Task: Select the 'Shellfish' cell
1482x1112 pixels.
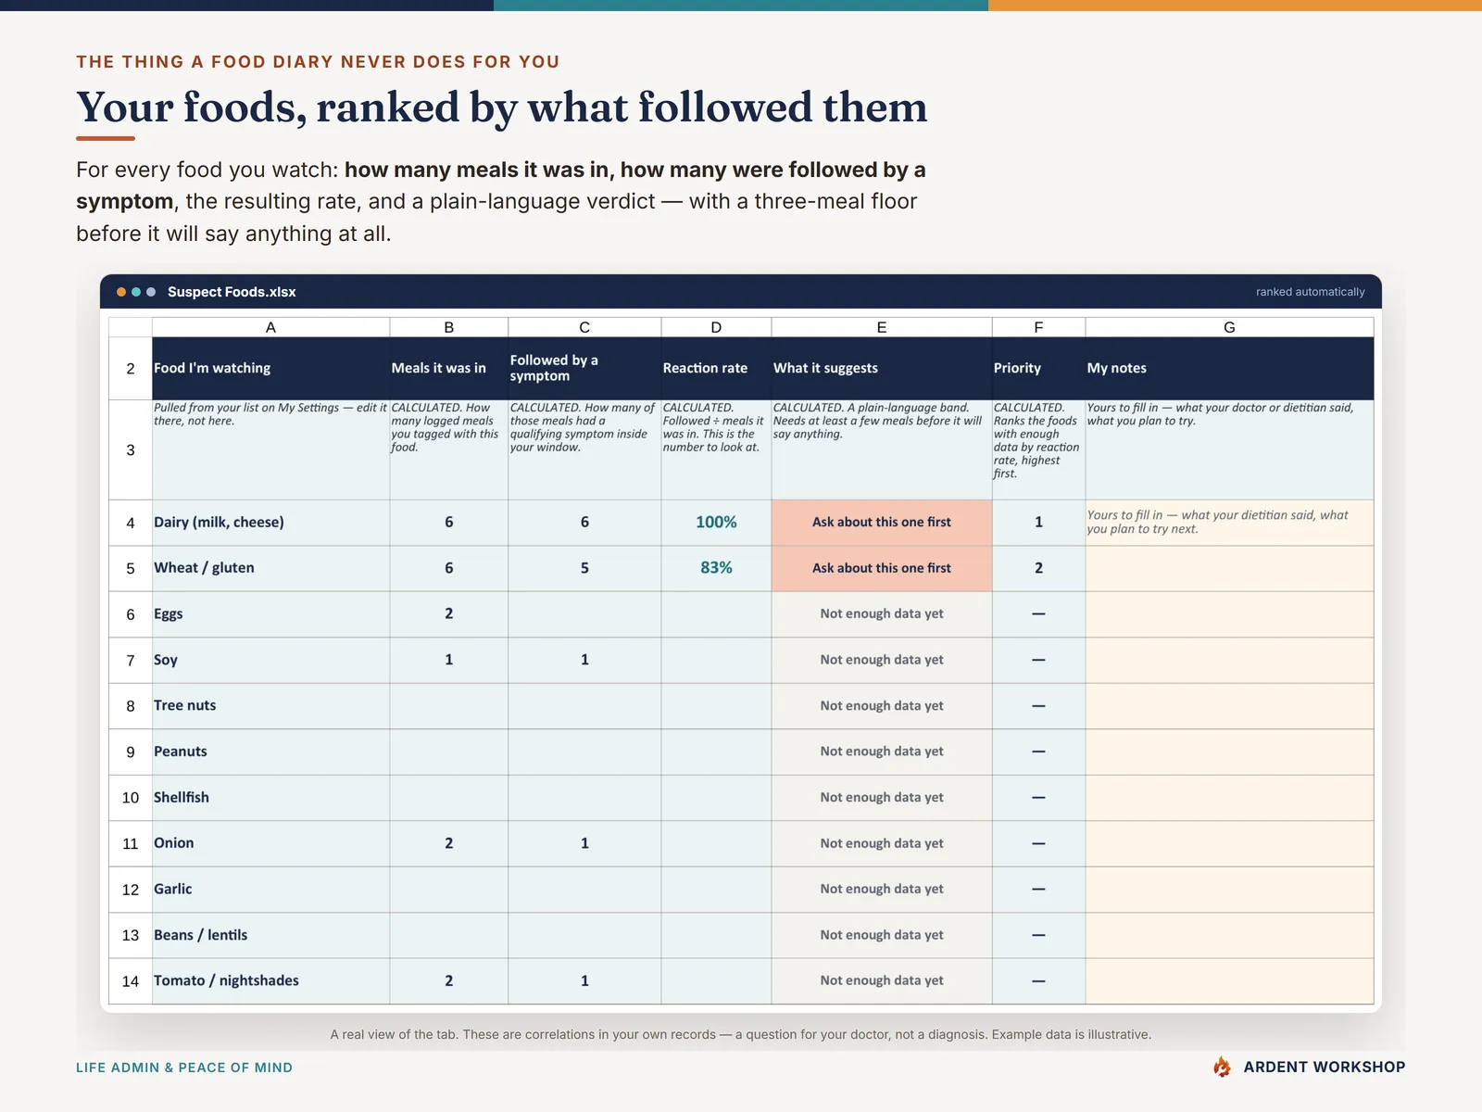Action: tap(270, 798)
